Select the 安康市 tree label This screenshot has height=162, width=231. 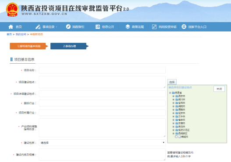182,123
